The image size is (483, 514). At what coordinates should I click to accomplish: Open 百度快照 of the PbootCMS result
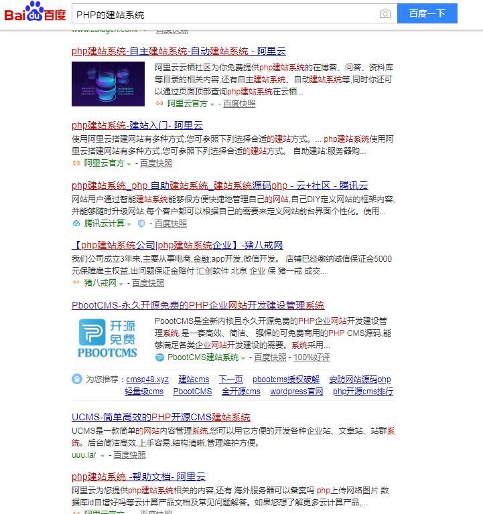tap(270, 357)
